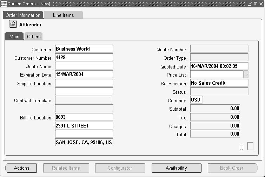265x177 pixels.
Task: Open the Price List lookup ellipsis button
Action: (x=246, y=74)
